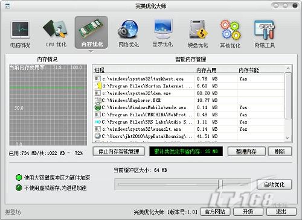Open the 官方网站 button
This screenshot has height=220, width=302.
coord(215,212)
